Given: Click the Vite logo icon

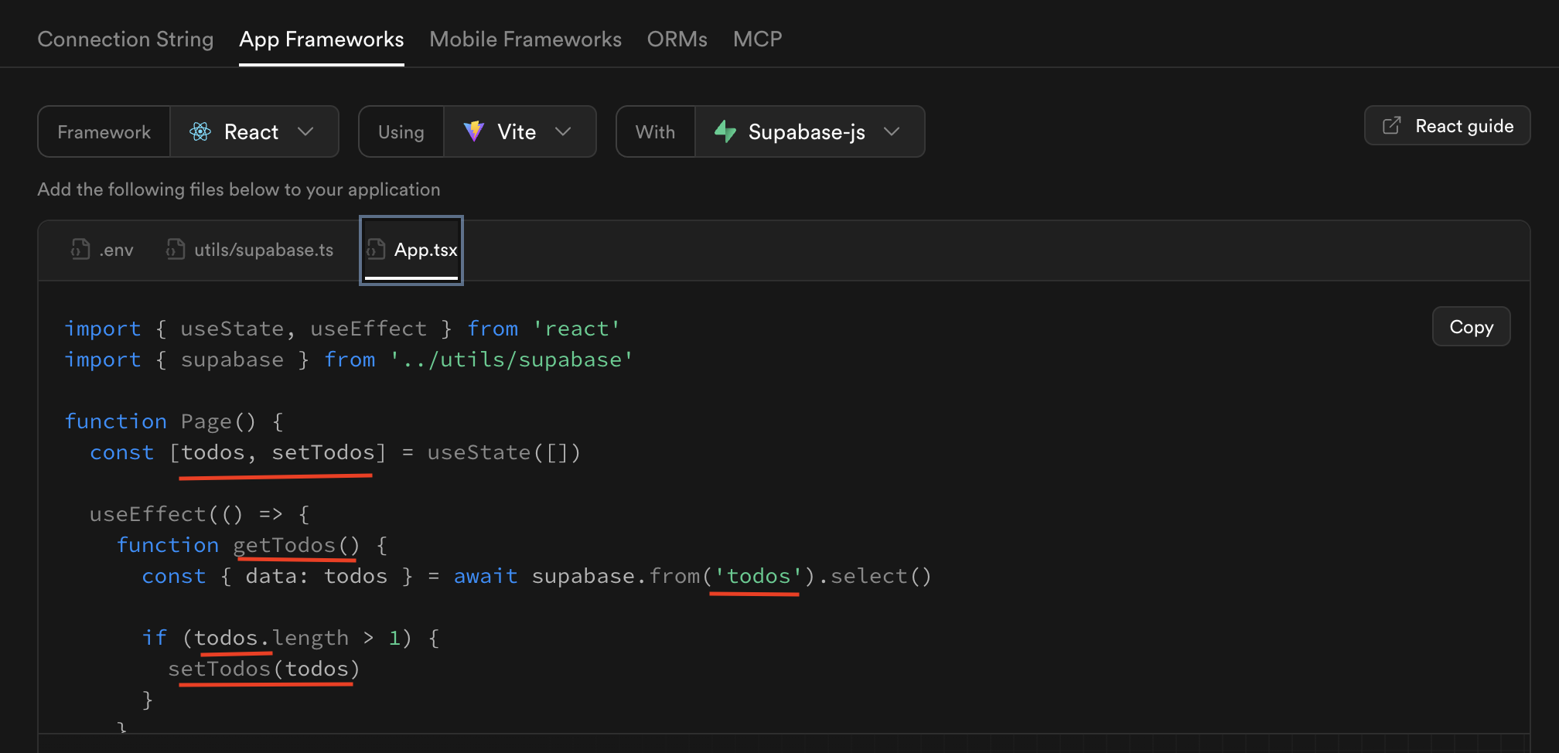Looking at the screenshot, I should [x=472, y=131].
